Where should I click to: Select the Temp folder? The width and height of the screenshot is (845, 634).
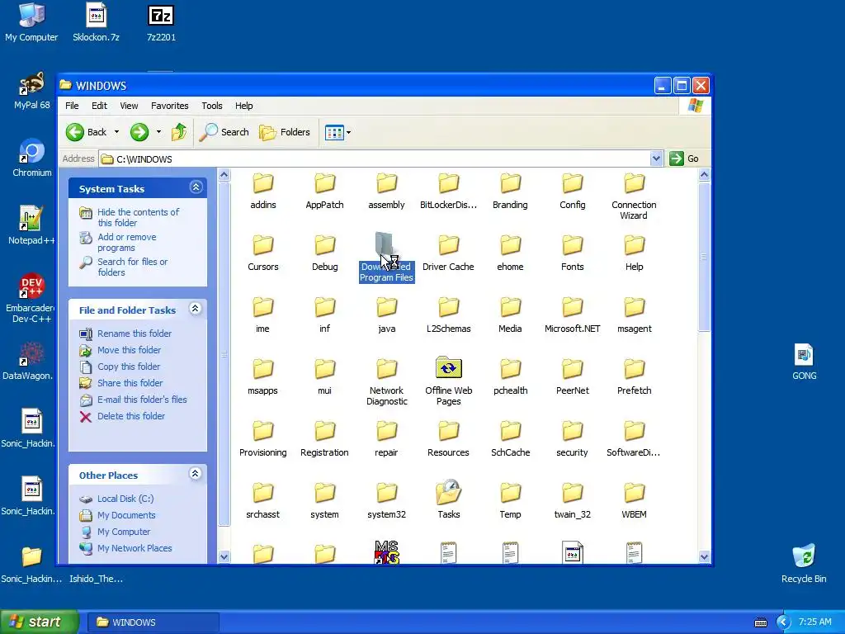click(510, 499)
